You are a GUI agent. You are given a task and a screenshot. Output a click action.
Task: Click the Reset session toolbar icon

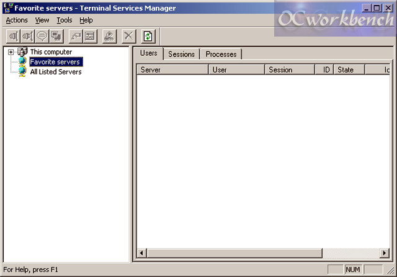76,36
